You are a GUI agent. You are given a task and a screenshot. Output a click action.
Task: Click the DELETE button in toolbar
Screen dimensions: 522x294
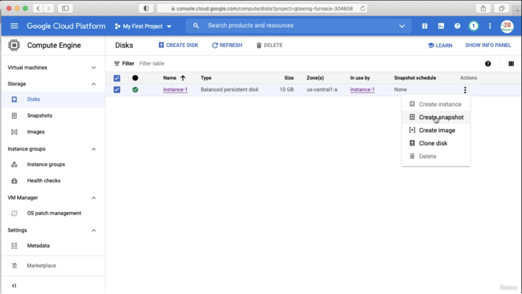pyautogui.click(x=269, y=45)
